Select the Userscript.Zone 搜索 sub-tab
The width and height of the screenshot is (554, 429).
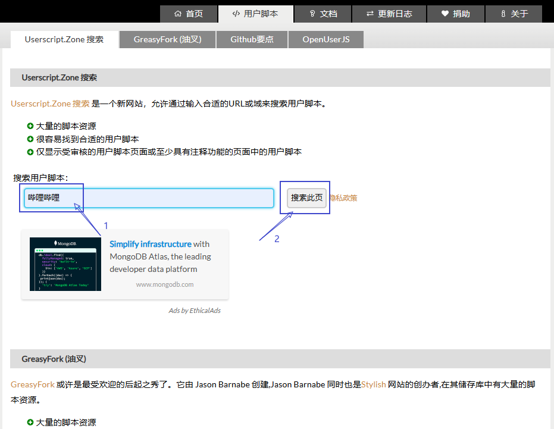click(64, 39)
